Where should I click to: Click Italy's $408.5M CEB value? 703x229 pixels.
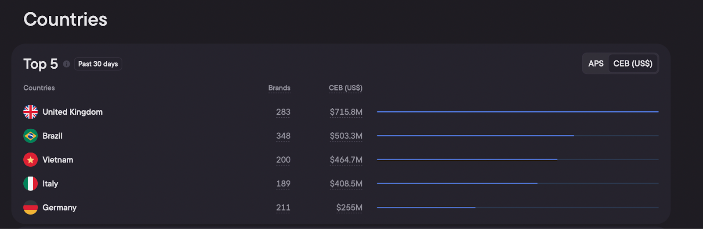(x=346, y=183)
